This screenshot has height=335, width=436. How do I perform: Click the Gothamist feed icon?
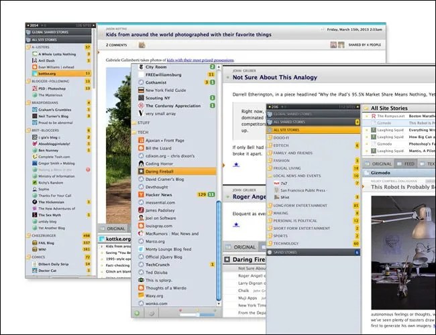[141, 82]
